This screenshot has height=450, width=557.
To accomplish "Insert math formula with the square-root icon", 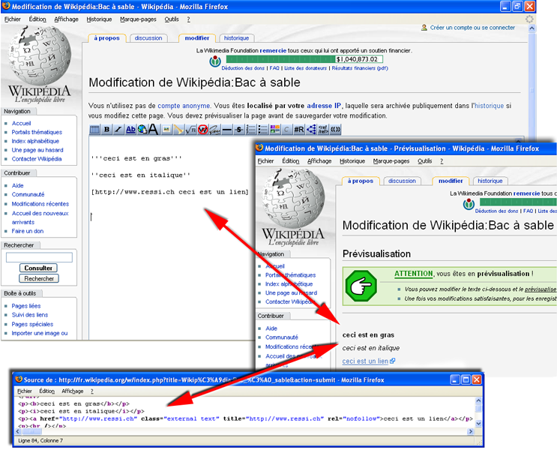I will pos(190,130).
